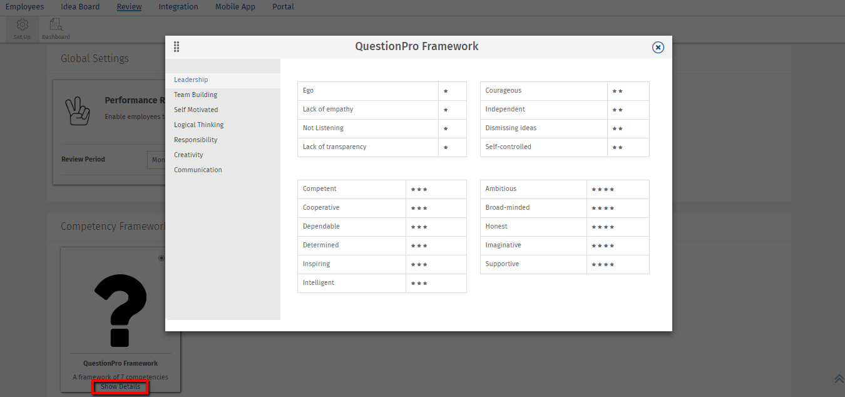Click the question mark framework thumbnail

120,310
